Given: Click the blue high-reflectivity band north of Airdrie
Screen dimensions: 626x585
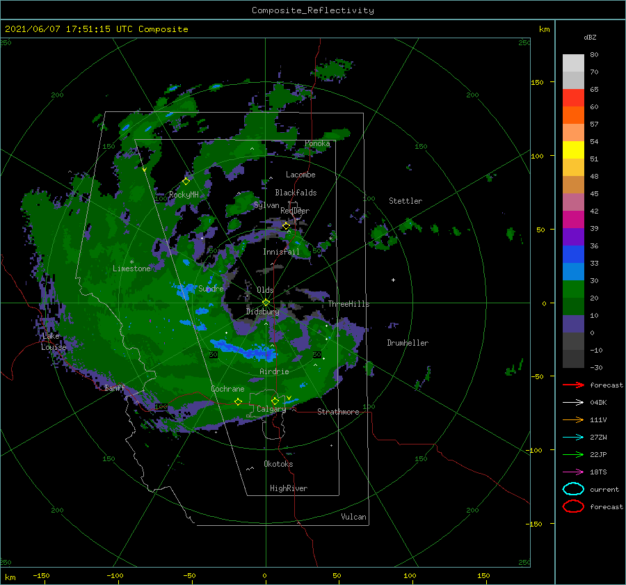Looking at the screenshot, I should [243, 350].
